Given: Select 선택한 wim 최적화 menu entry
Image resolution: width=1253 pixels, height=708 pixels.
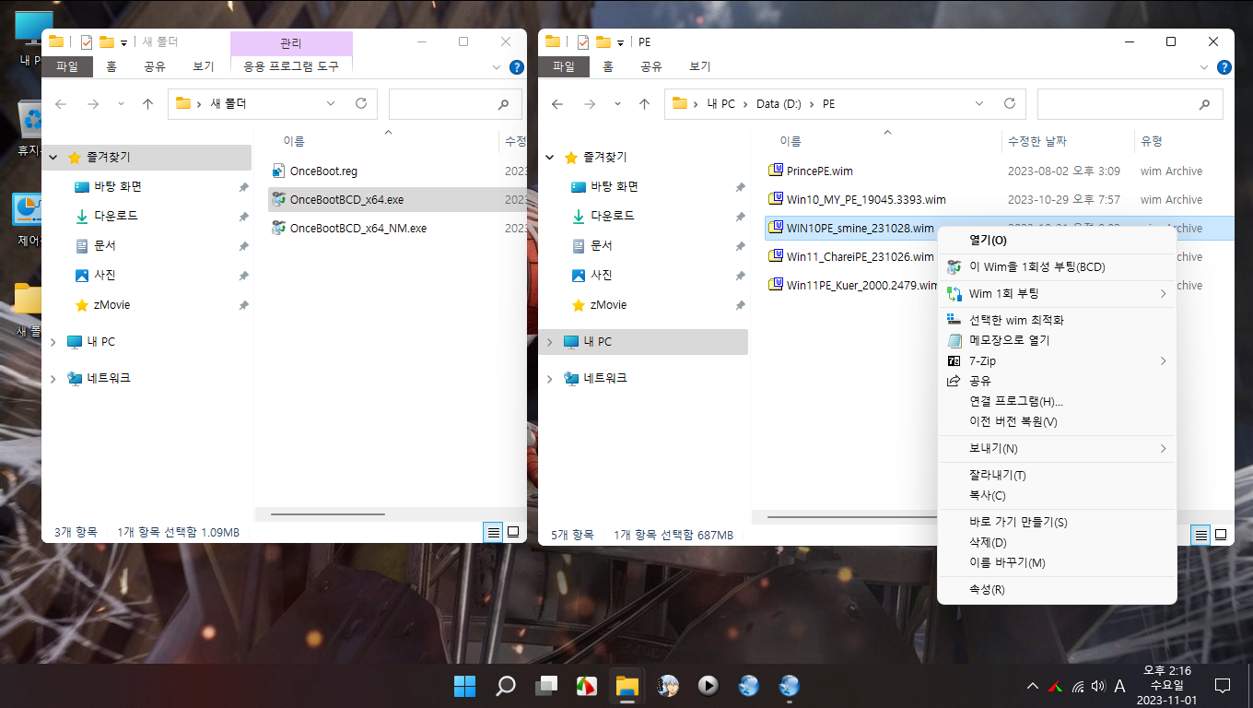Looking at the screenshot, I should [1057, 321].
